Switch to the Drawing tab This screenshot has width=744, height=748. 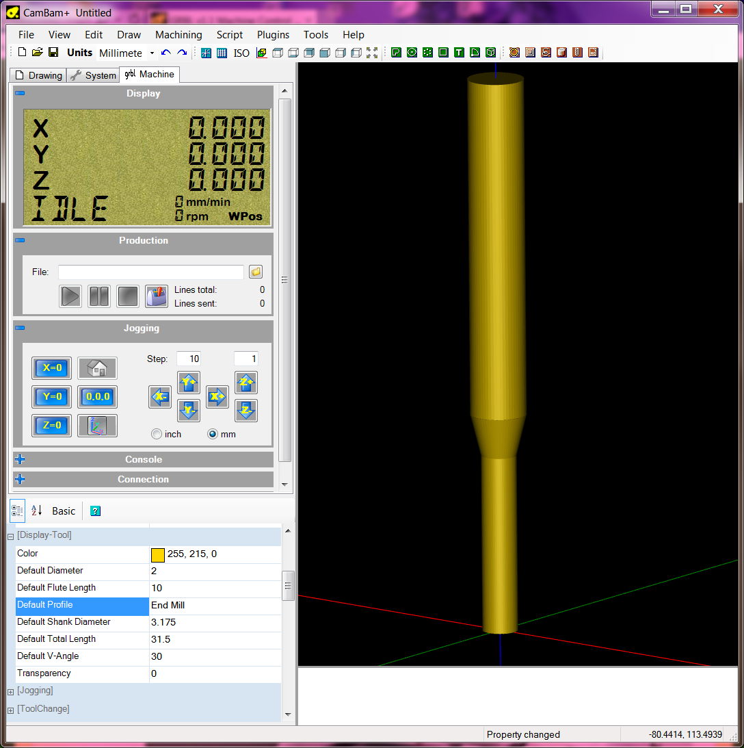coord(38,75)
